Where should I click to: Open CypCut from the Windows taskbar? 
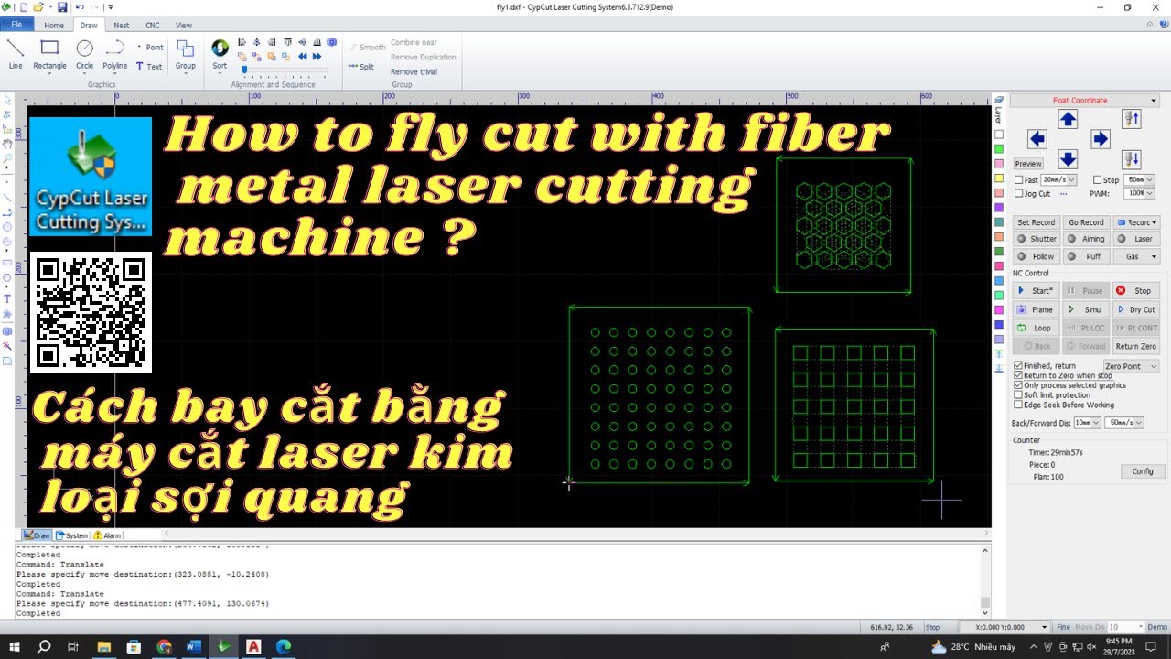pyautogui.click(x=223, y=646)
